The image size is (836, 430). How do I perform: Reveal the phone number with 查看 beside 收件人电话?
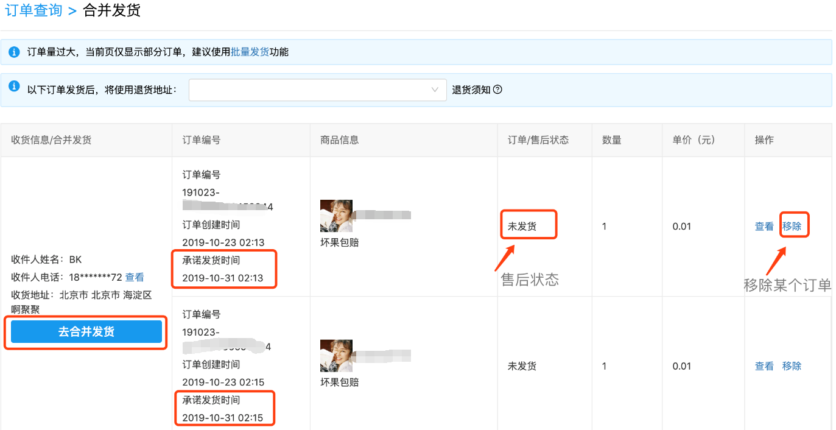coord(135,277)
